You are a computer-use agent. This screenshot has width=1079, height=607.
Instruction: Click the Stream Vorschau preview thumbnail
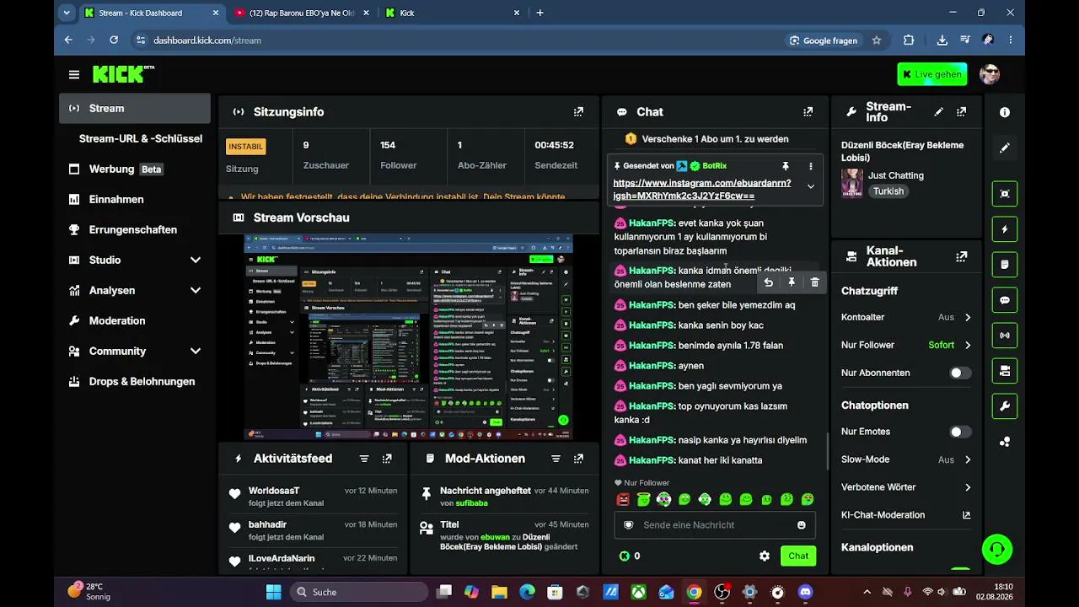click(x=409, y=337)
